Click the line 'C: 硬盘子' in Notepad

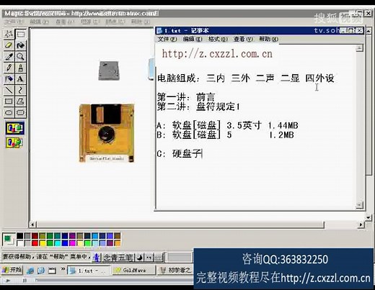pyautogui.click(x=180, y=153)
